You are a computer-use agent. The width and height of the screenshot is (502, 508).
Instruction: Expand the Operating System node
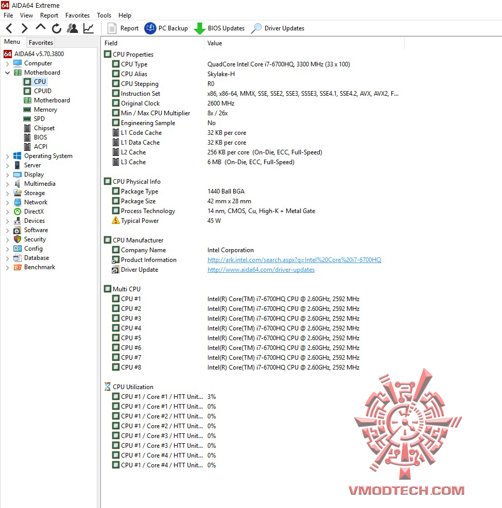point(7,156)
